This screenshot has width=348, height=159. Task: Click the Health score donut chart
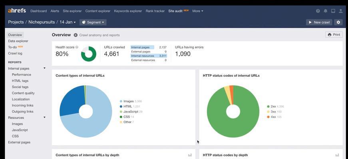click(89, 54)
